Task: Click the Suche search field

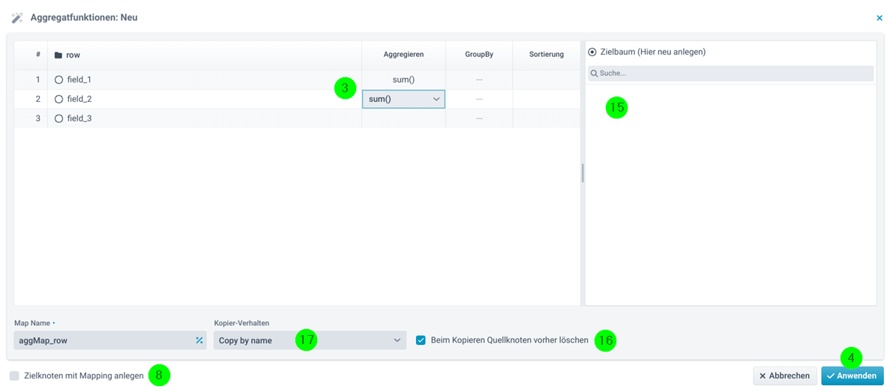Action: (x=731, y=73)
